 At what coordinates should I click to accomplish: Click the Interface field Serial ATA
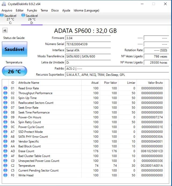click(88, 50)
